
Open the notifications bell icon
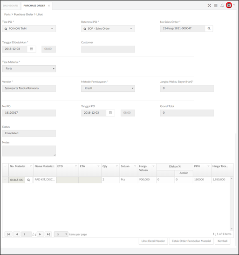pos(222,6)
